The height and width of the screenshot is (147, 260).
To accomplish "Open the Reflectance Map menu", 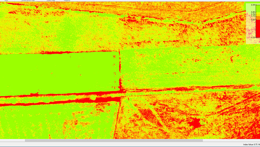I will 28,1.
